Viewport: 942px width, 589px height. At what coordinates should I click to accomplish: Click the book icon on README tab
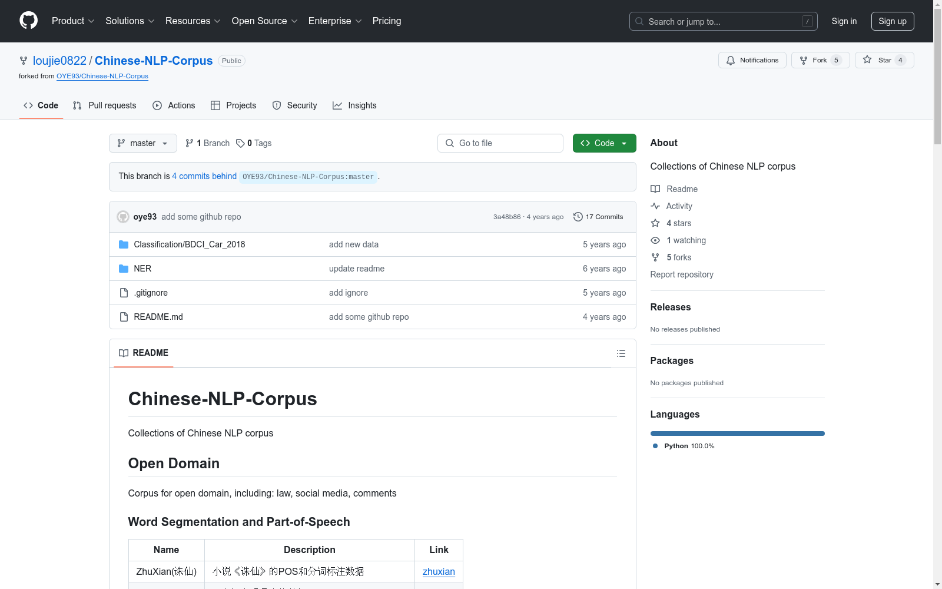pyautogui.click(x=124, y=353)
